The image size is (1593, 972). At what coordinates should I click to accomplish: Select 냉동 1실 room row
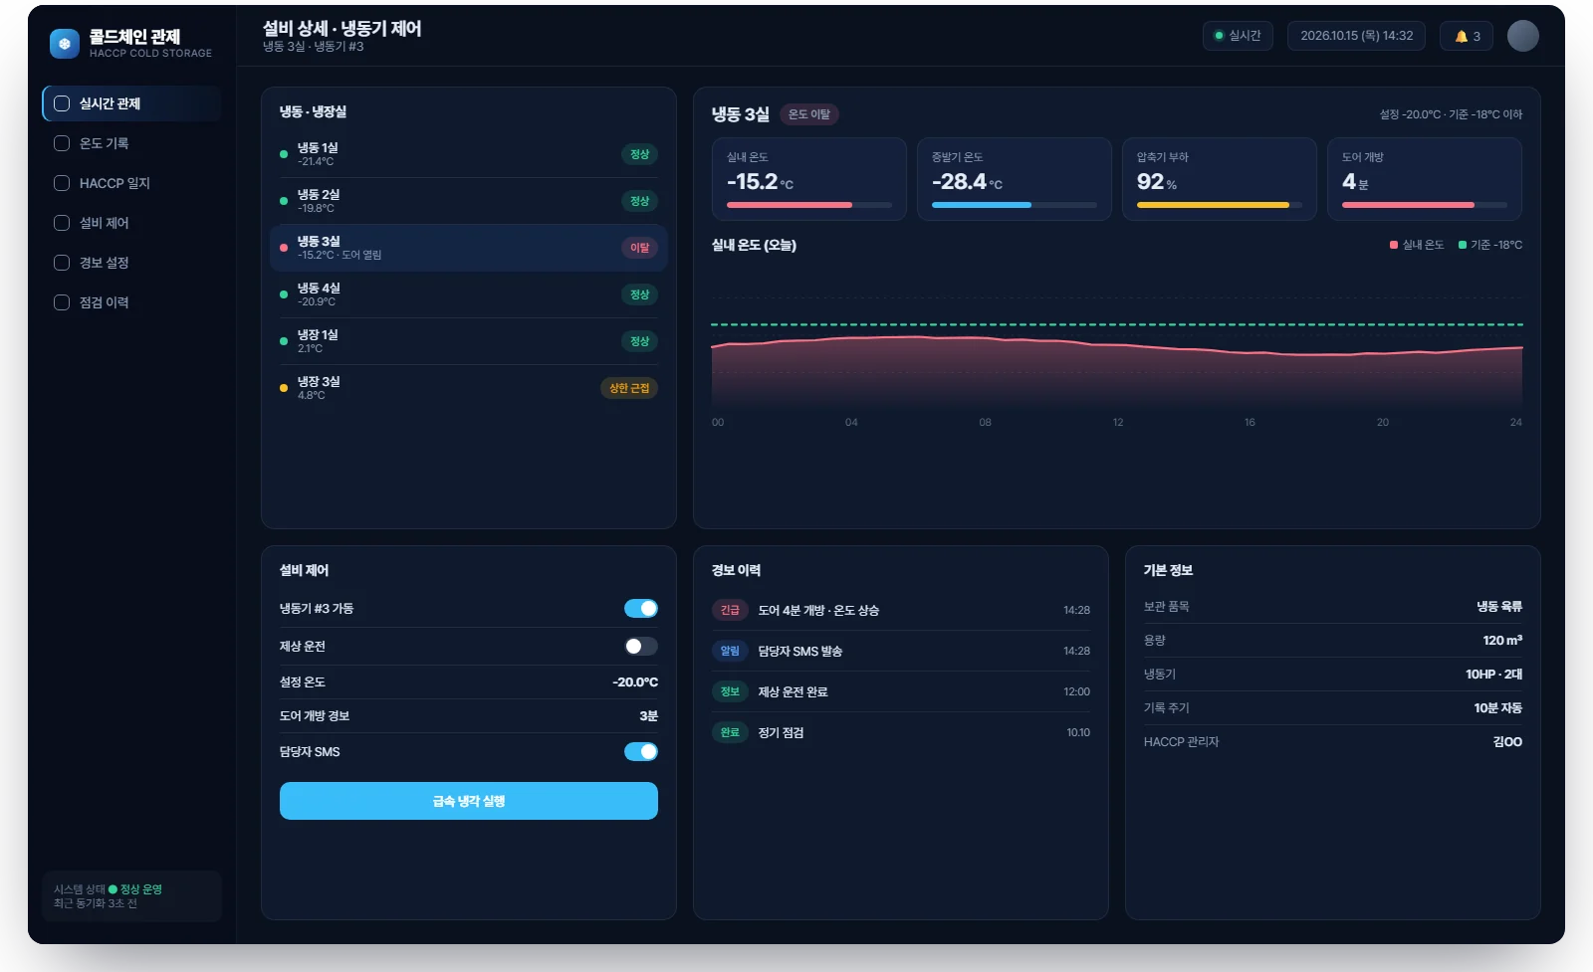469,154
